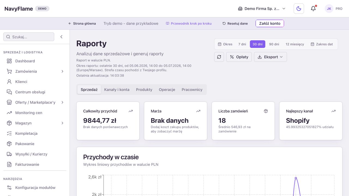Toggle dark mode with the moon icon

click(x=299, y=9)
